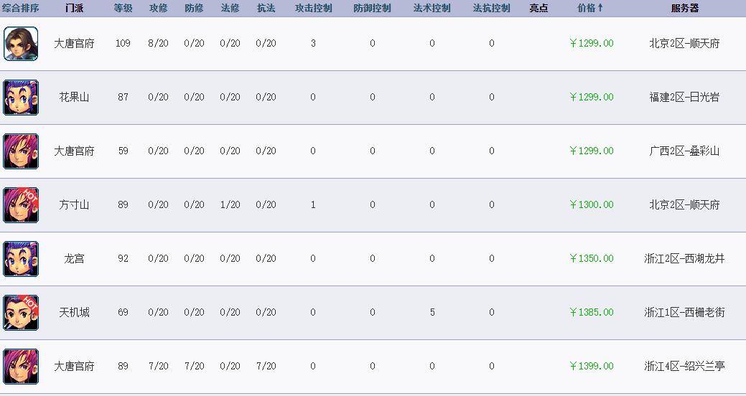Open server 浙江4区-绍兴兰亭 listing

point(684,367)
